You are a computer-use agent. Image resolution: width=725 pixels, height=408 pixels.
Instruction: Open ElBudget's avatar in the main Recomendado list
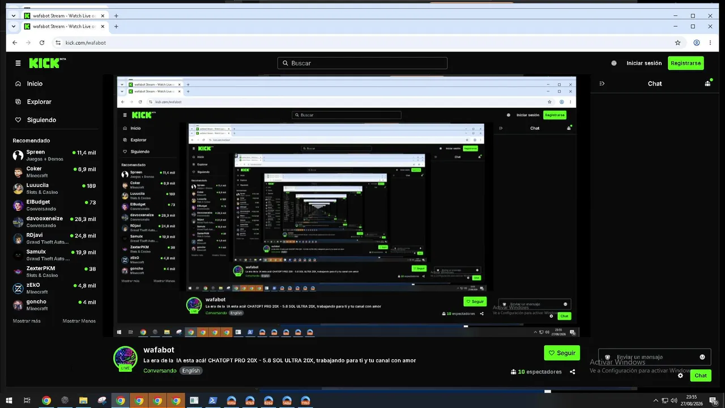pyautogui.click(x=18, y=205)
